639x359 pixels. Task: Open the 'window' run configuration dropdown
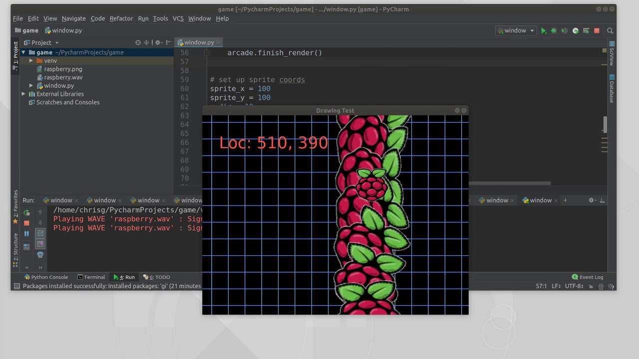click(x=516, y=30)
